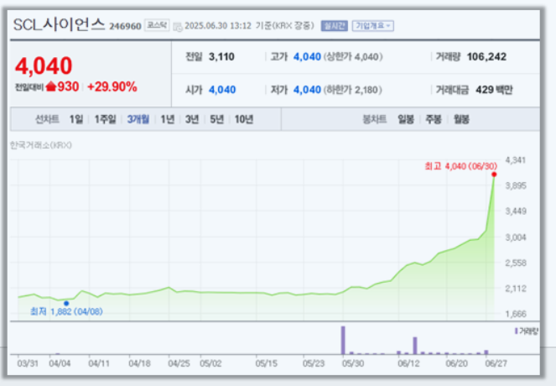Click the SCL사이언스 stock name
This screenshot has width=556, height=386.
pos(60,25)
